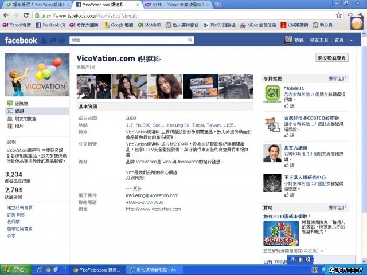Click the profile picture thumbnail in header
This screenshot has width=367, height=275.
(x=288, y=40)
